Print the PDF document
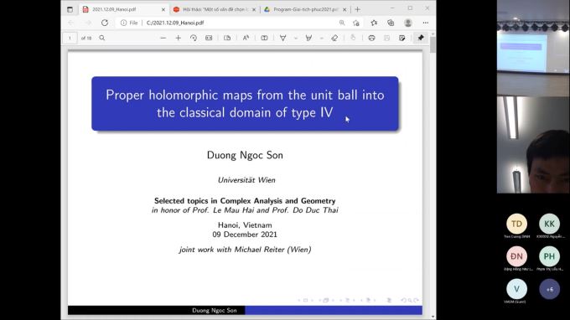 (x=371, y=38)
